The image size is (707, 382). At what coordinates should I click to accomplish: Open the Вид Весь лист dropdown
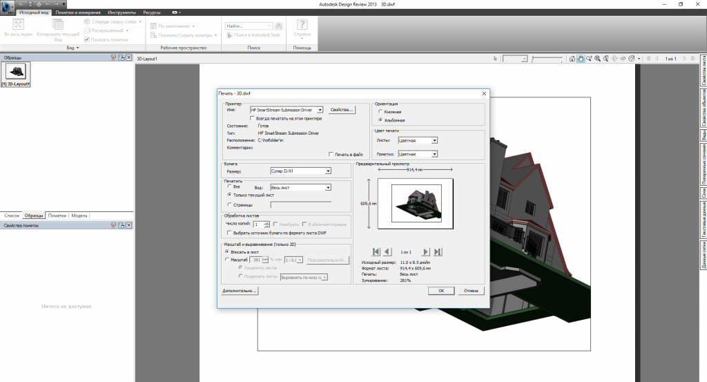pyautogui.click(x=328, y=187)
